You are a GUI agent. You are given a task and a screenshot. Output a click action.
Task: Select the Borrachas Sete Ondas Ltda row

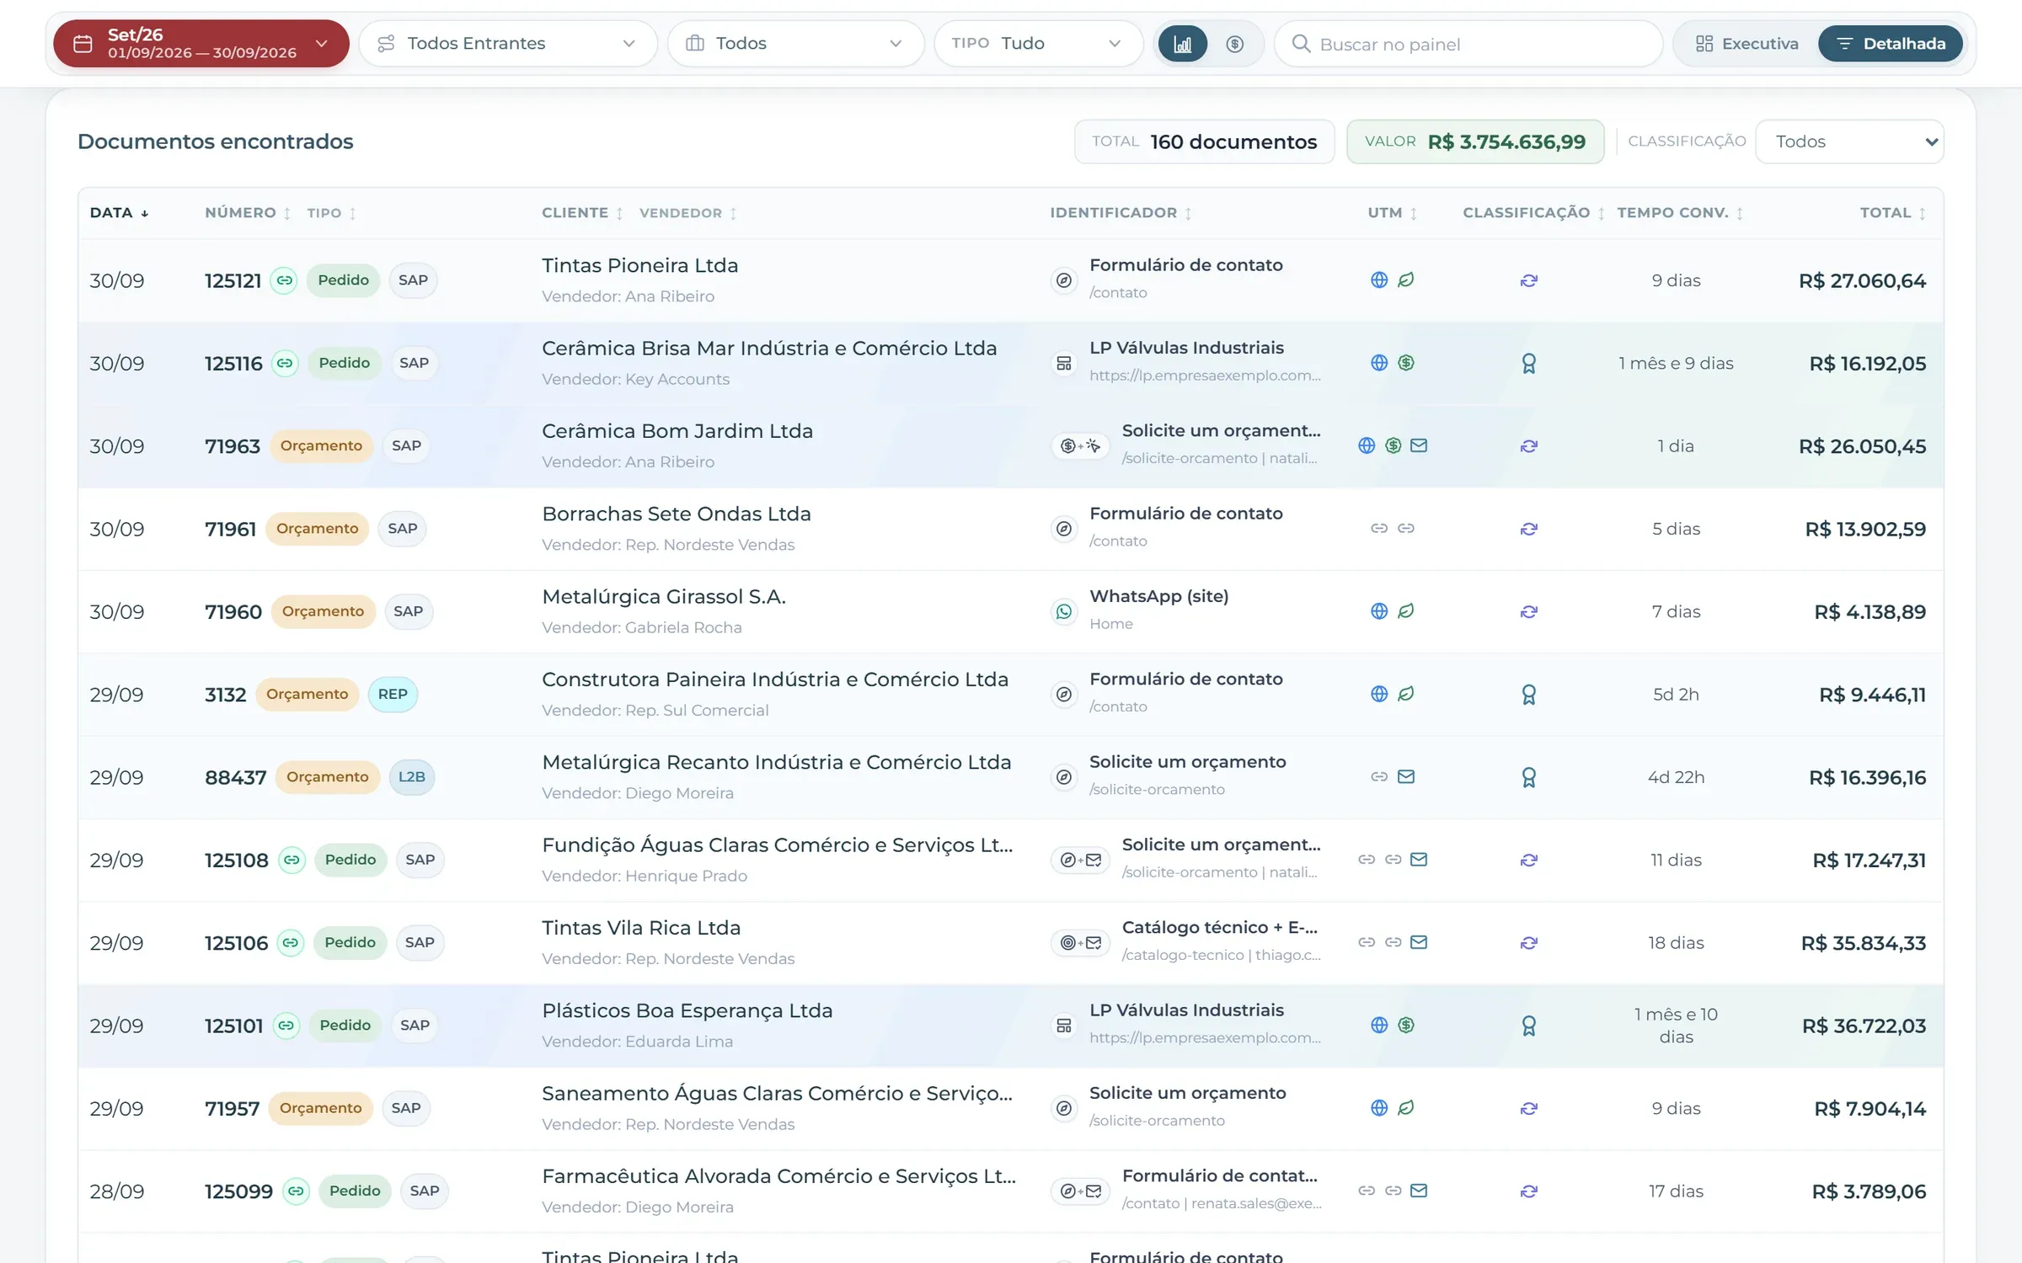pos(1011,529)
